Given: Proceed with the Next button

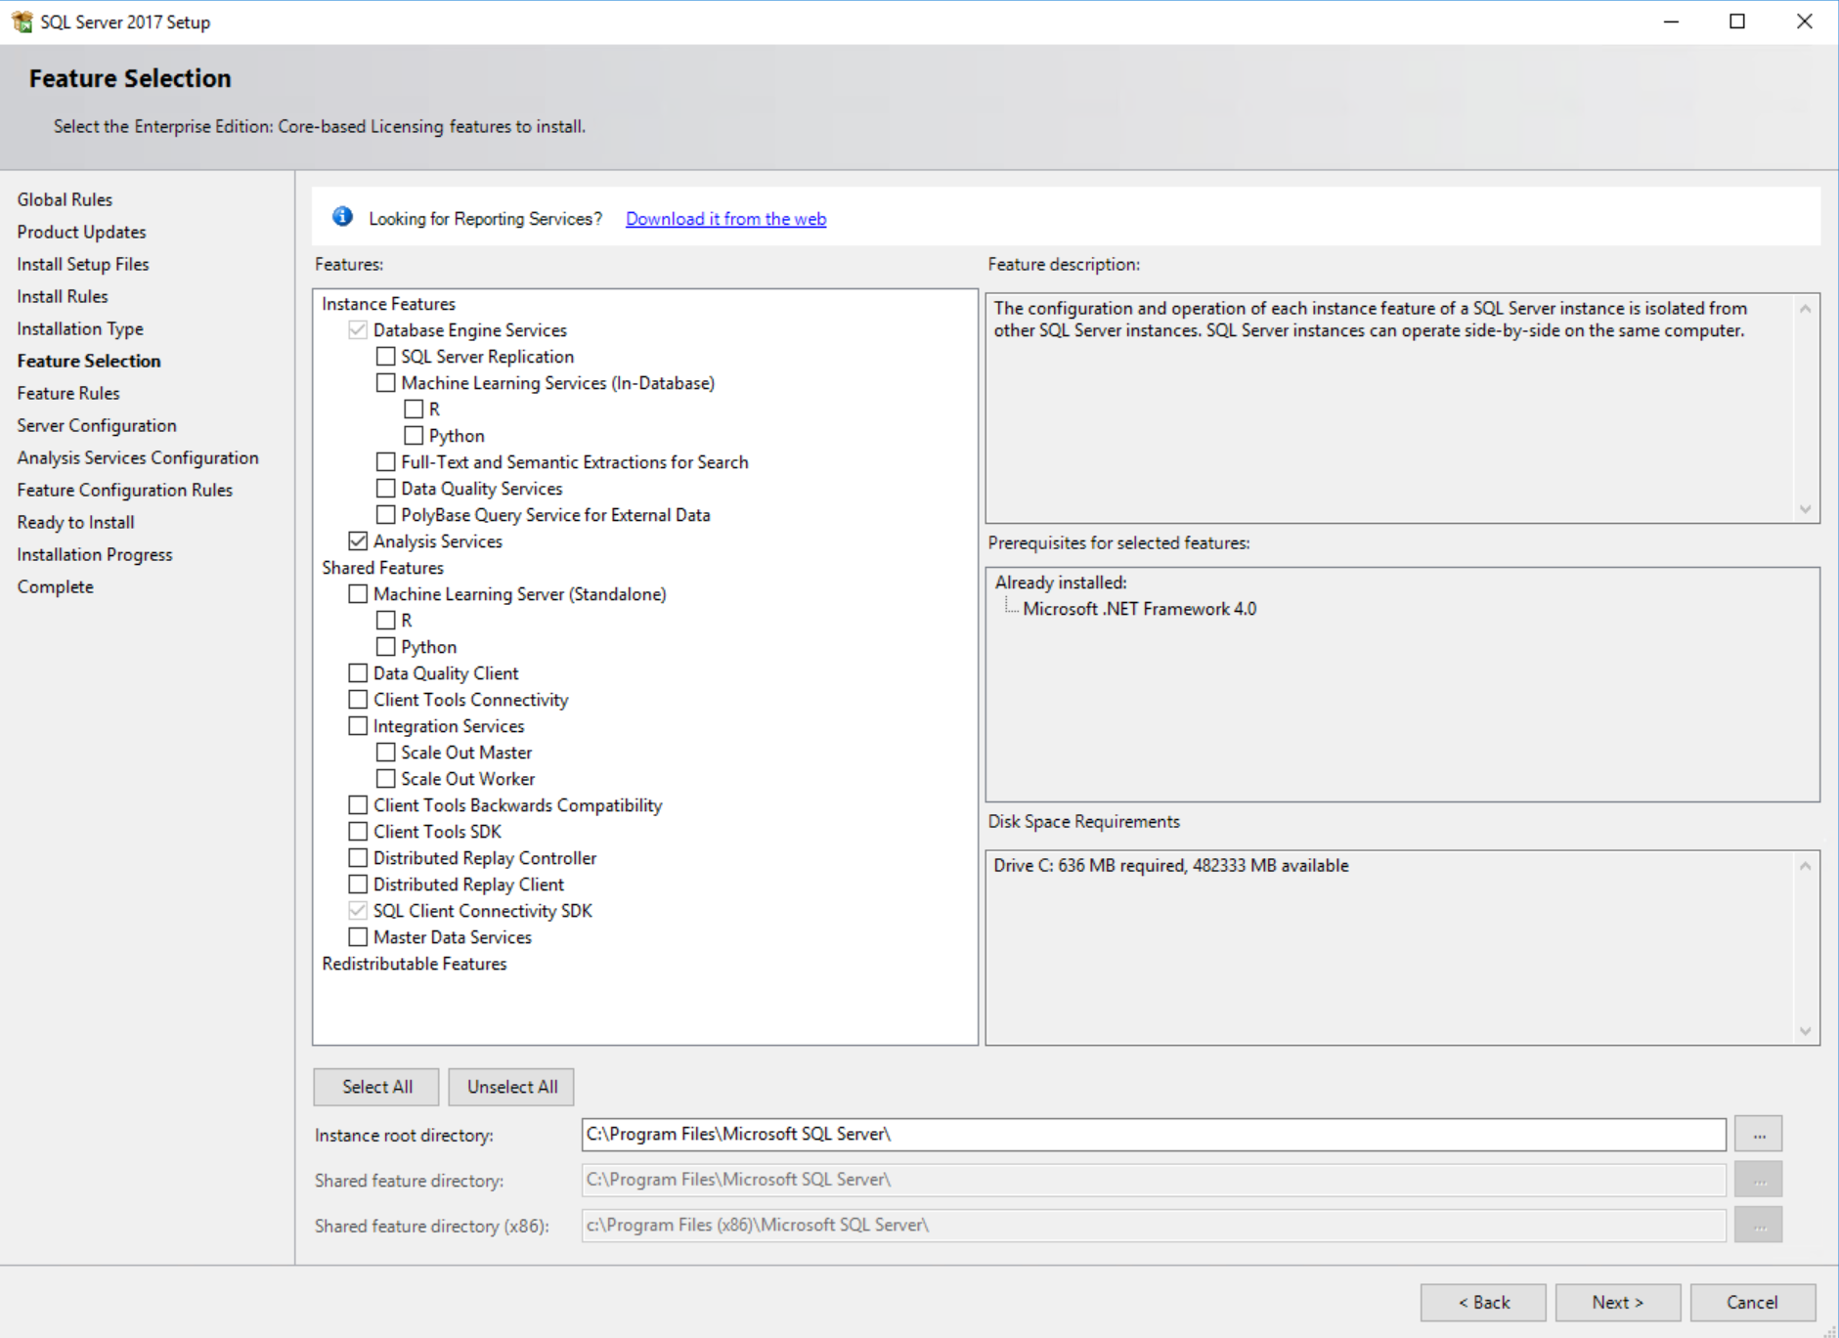Looking at the screenshot, I should pos(1617,1302).
